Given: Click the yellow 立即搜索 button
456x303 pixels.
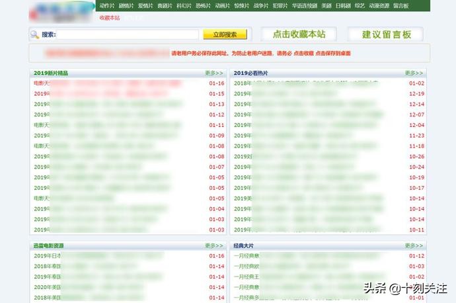Looking at the screenshot, I should [x=225, y=34].
